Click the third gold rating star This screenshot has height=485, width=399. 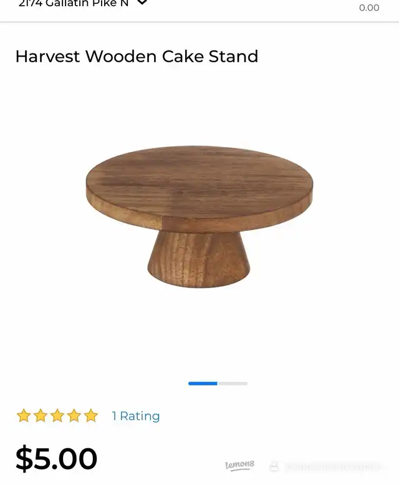57,415
